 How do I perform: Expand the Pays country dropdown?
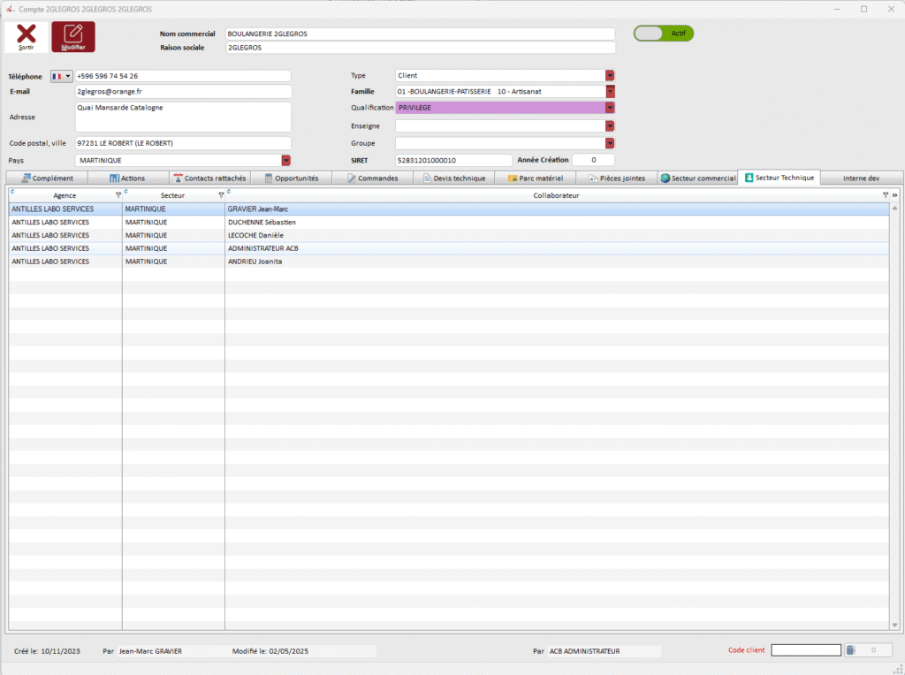tap(285, 160)
